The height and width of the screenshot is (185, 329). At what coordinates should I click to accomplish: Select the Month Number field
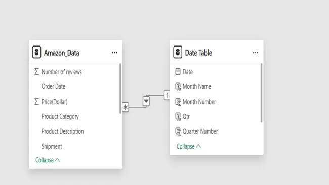click(199, 102)
